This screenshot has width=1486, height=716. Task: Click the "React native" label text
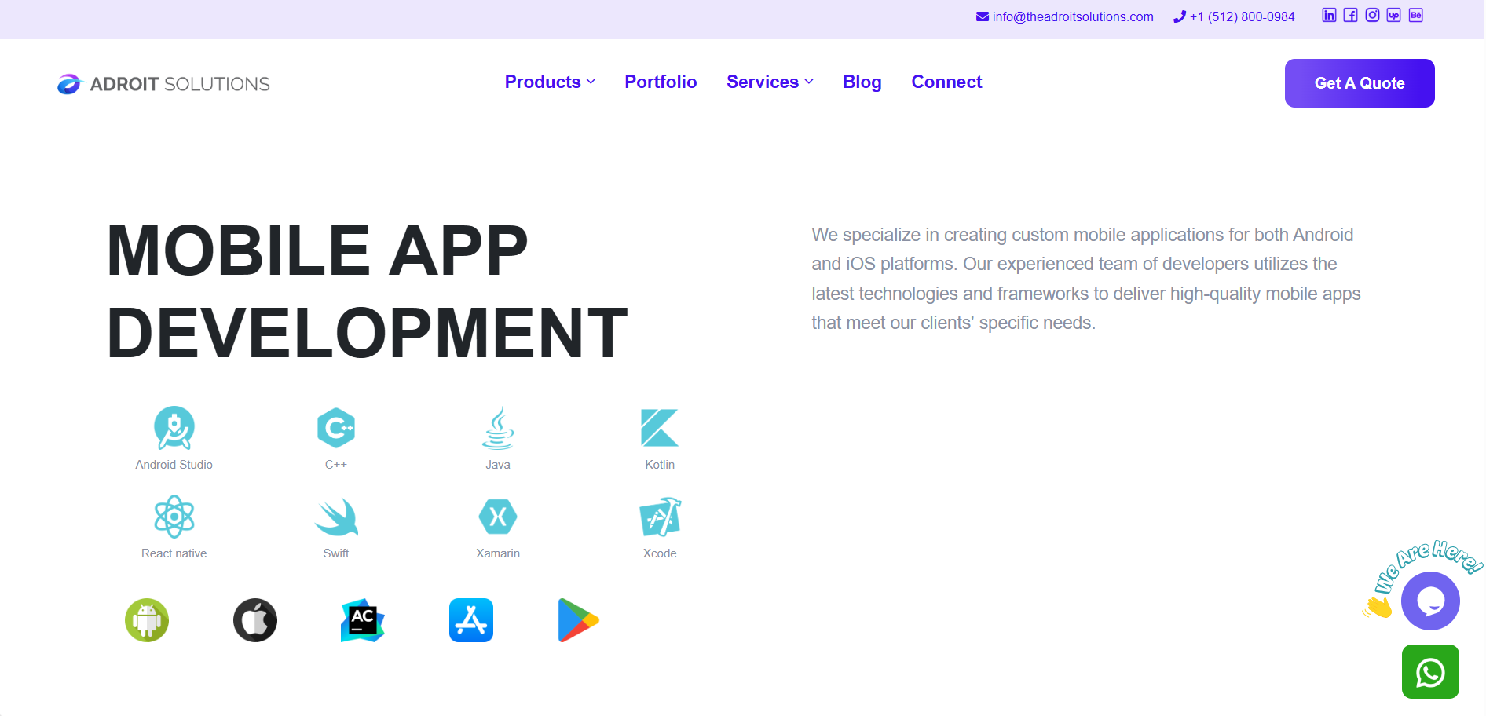174,553
